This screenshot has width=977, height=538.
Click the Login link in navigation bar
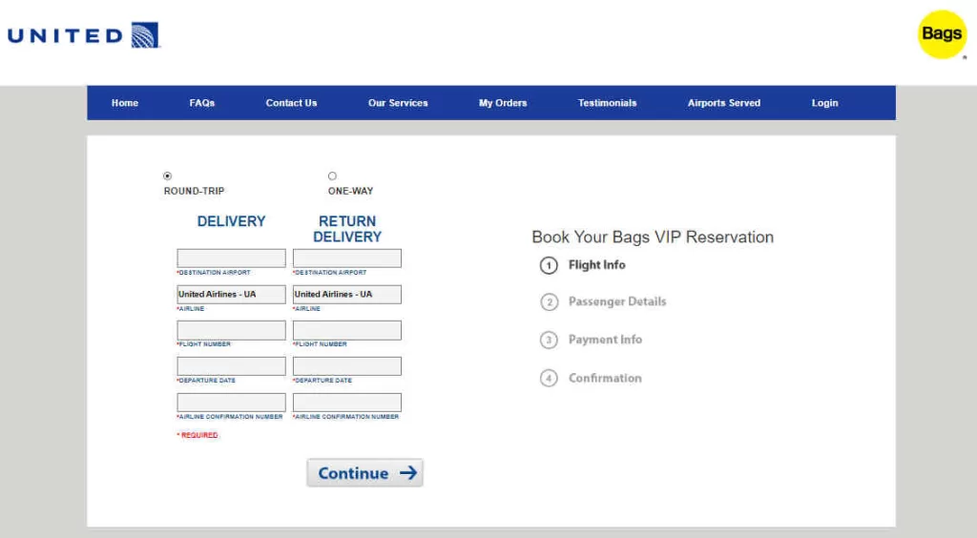824,103
